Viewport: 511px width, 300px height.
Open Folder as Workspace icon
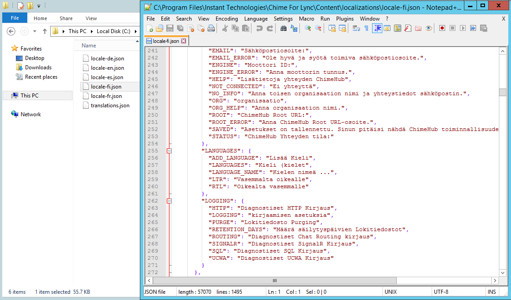[x=418, y=29]
